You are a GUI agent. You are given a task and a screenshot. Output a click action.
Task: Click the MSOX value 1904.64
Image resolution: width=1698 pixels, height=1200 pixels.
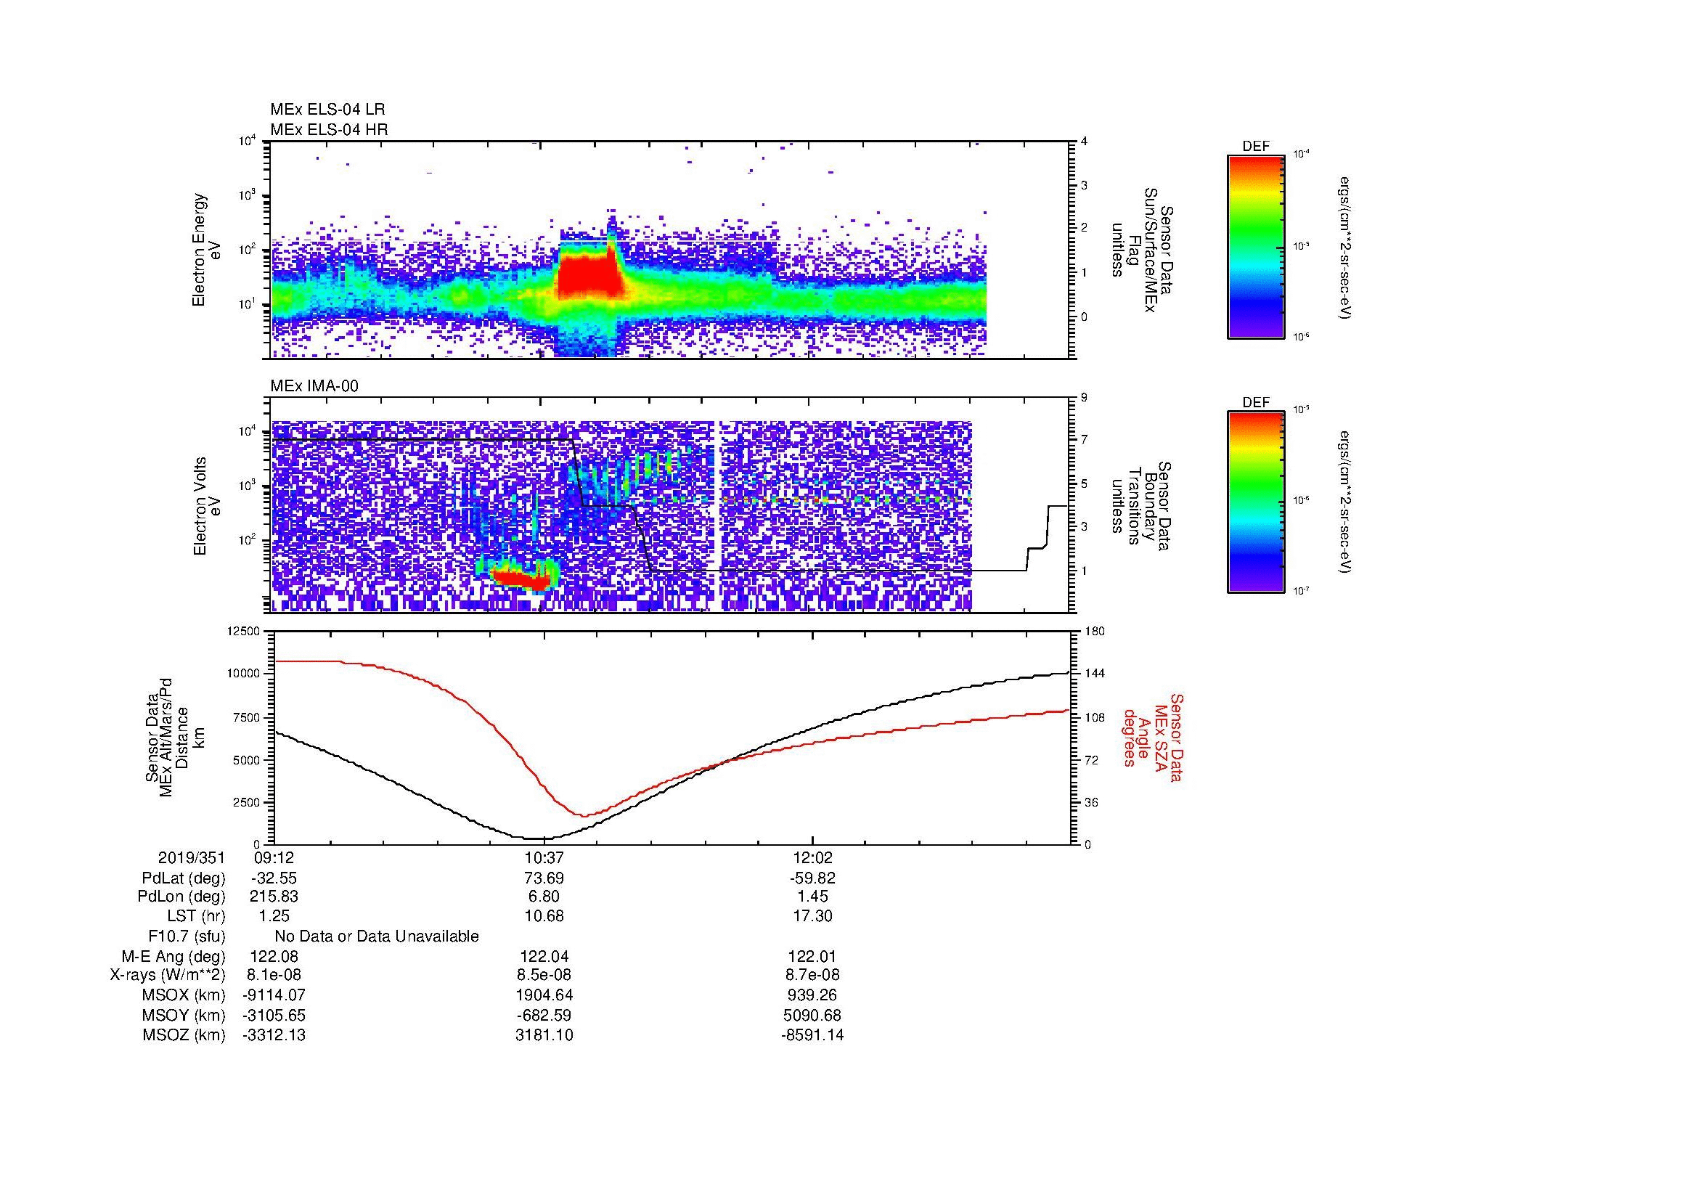[x=544, y=995]
